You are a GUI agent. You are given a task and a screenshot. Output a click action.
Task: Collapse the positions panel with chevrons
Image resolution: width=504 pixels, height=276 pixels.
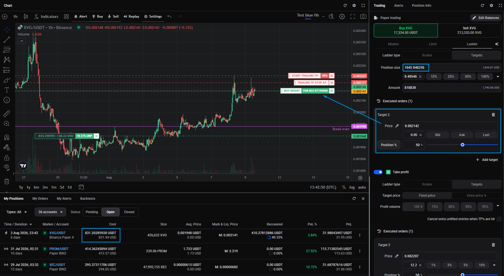(x=363, y=199)
